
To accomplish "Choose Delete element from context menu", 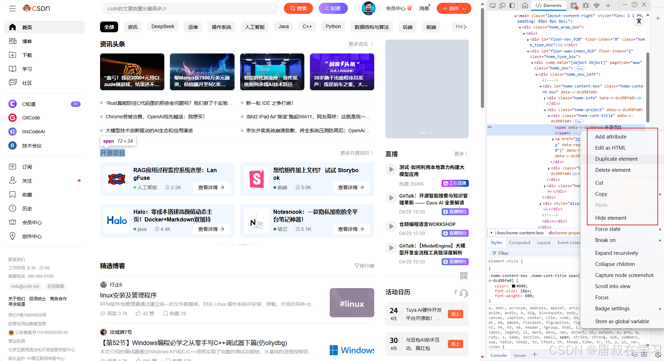I will click(x=623, y=170).
